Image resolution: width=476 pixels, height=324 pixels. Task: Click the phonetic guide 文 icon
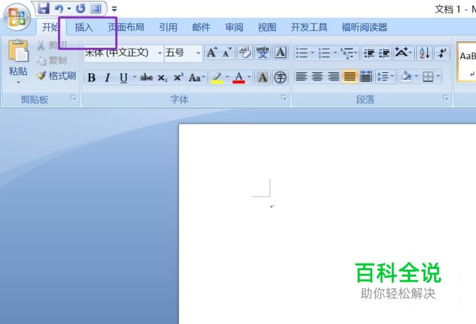[263, 53]
